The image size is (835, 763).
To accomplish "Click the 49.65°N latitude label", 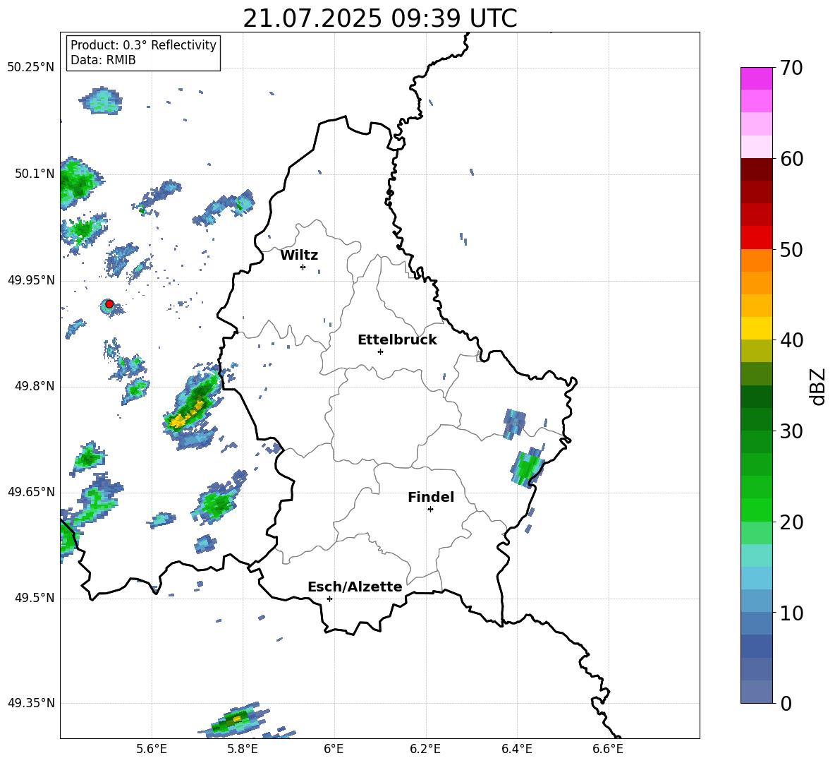I will [x=31, y=491].
